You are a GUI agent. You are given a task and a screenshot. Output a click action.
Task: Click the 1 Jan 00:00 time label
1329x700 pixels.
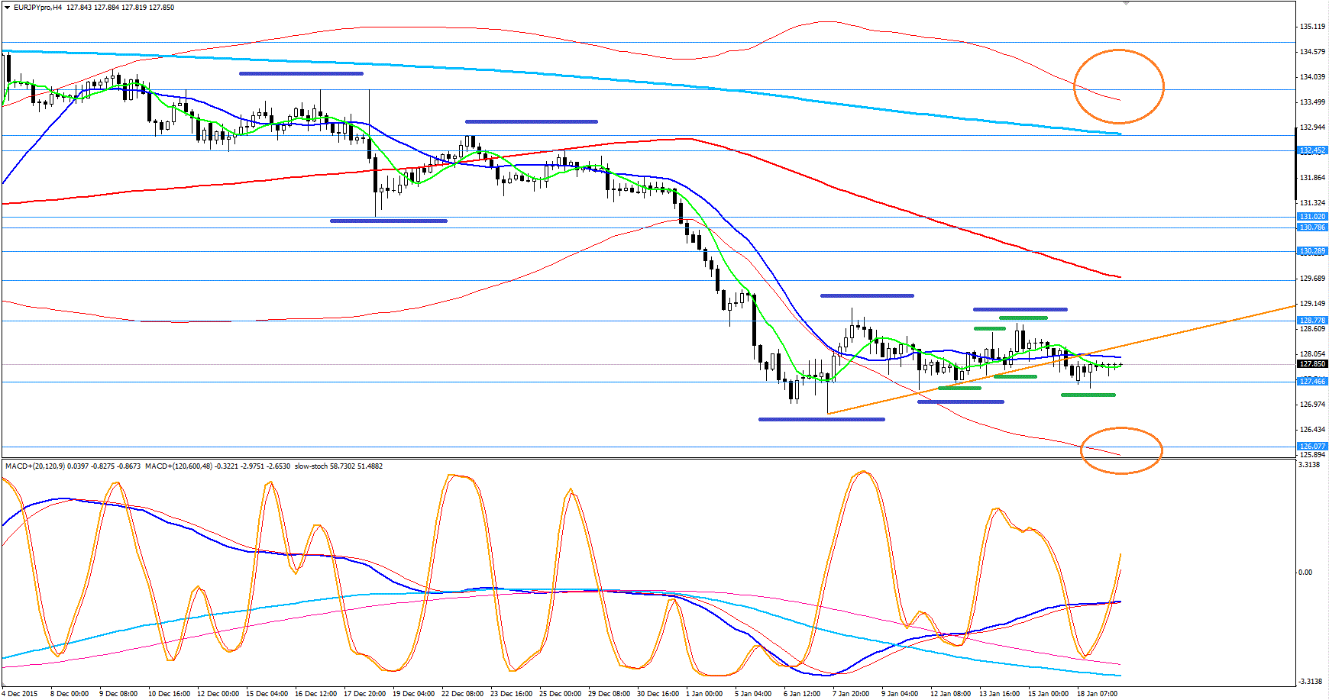point(704,694)
